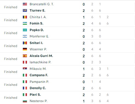Click Finished status of Popko vs Monferrer match
This screenshot has height=104, width=135.
point(11,33)
